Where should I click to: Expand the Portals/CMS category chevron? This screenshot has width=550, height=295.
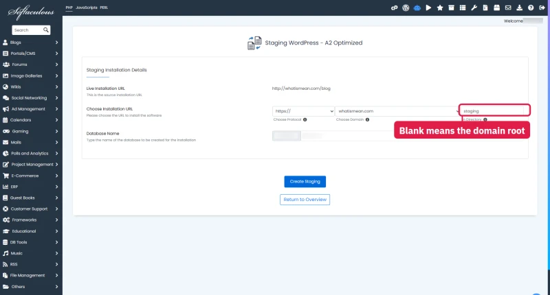click(56, 54)
